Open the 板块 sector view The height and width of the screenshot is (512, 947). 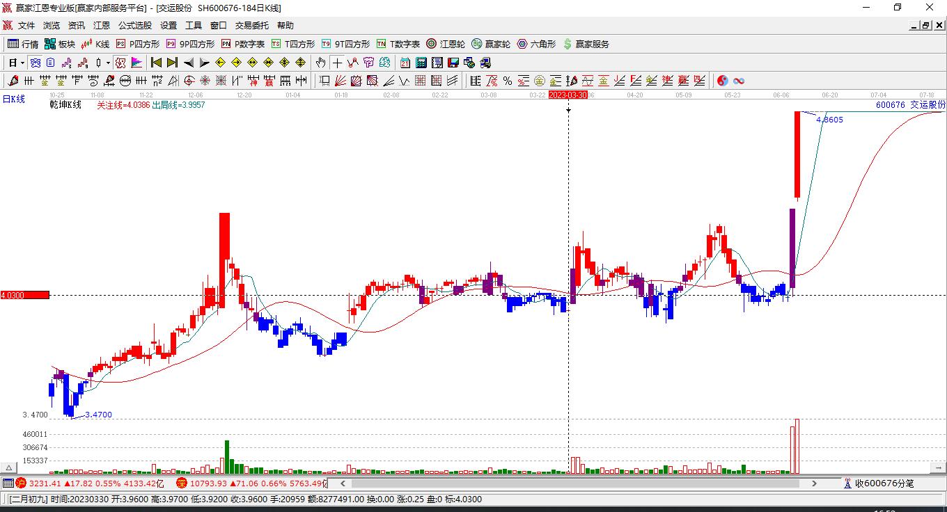(x=59, y=44)
